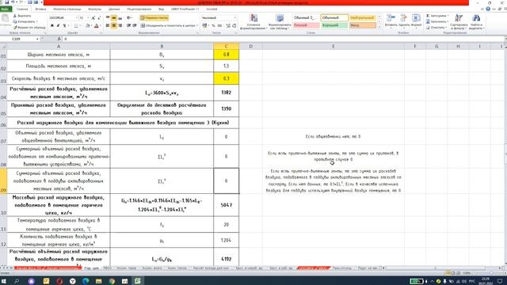Increase font size with large A icon
Image resolution: width=507 pixels, height=285 pixels.
93,18
